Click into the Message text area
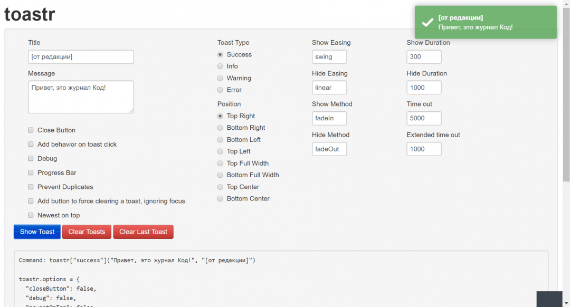This screenshot has width=570, height=307. pyautogui.click(x=81, y=97)
